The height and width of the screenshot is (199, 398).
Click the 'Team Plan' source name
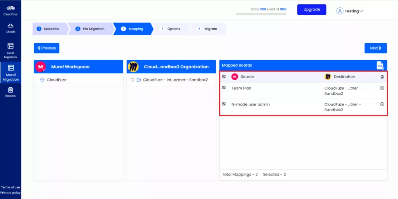[241, 88]
